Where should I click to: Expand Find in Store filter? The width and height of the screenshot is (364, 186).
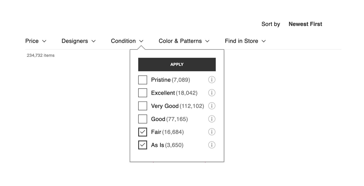(x=245, y=41)
